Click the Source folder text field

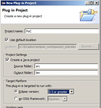click(66, 66)
